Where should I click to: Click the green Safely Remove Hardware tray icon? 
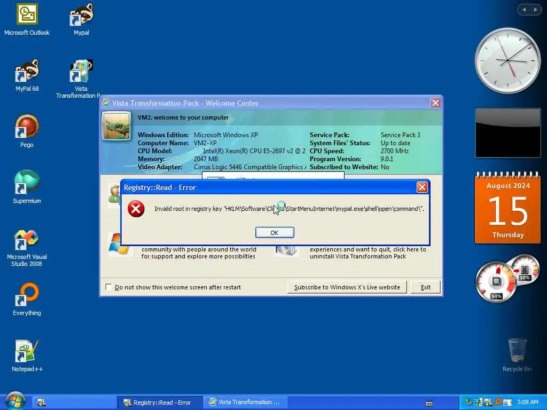tap(468, 403)
